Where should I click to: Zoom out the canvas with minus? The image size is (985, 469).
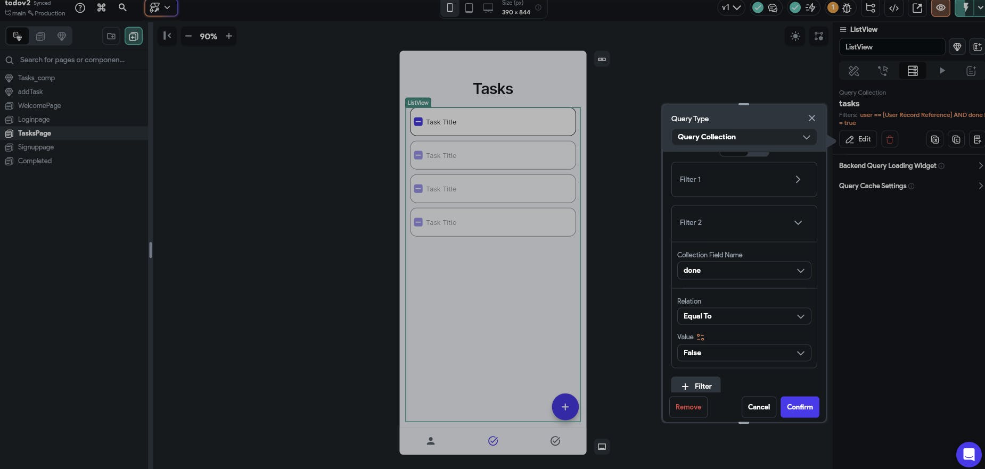(x=188, y=36)
